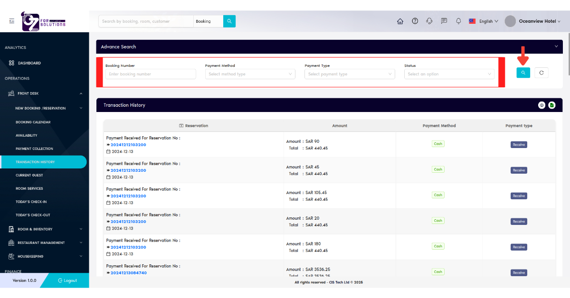The image size is (570, 298).
Task: Open the notifications bell
Action: coord(458,21)
